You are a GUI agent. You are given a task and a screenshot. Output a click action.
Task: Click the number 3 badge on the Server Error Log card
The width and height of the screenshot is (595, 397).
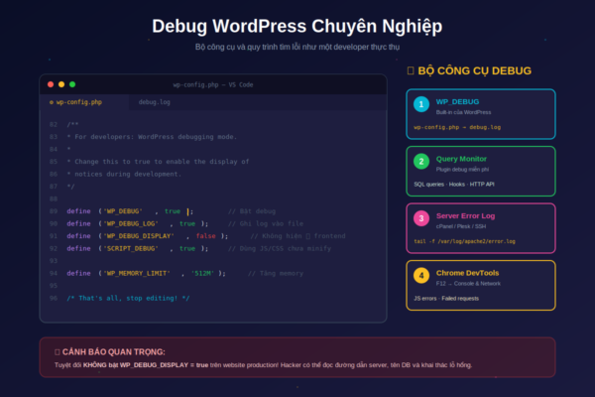pyautogui.click(x=421, y=218)
